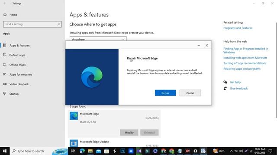Open Turning off app recommendations link
277x155 pixels.
tap(245, 63)
